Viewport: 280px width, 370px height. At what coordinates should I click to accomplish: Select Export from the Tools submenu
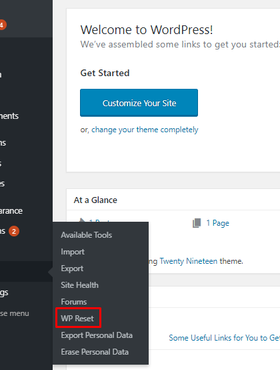click(72, 268)
